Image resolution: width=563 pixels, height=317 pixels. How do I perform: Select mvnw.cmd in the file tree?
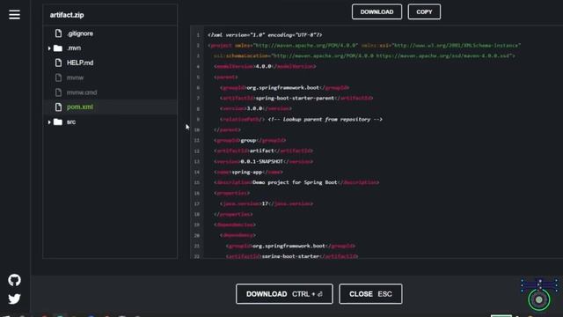82,92
